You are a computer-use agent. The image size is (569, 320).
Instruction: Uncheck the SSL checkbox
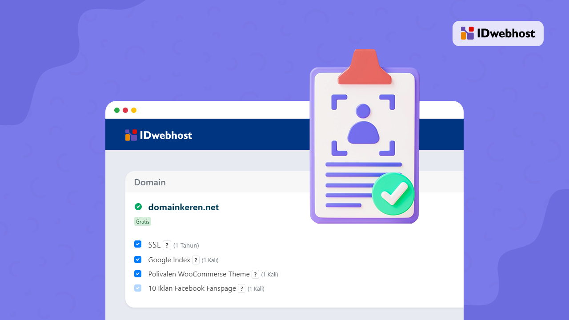[x=138, y=244]
